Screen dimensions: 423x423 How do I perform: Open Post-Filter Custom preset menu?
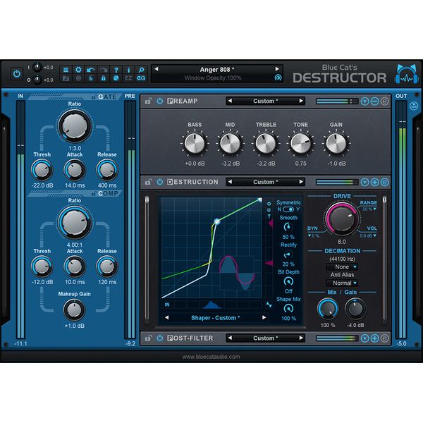click(266, 338)
